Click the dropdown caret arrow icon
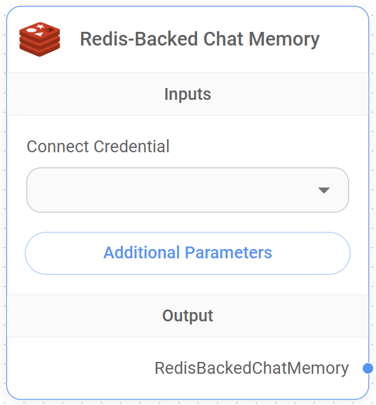 [324, 190]
